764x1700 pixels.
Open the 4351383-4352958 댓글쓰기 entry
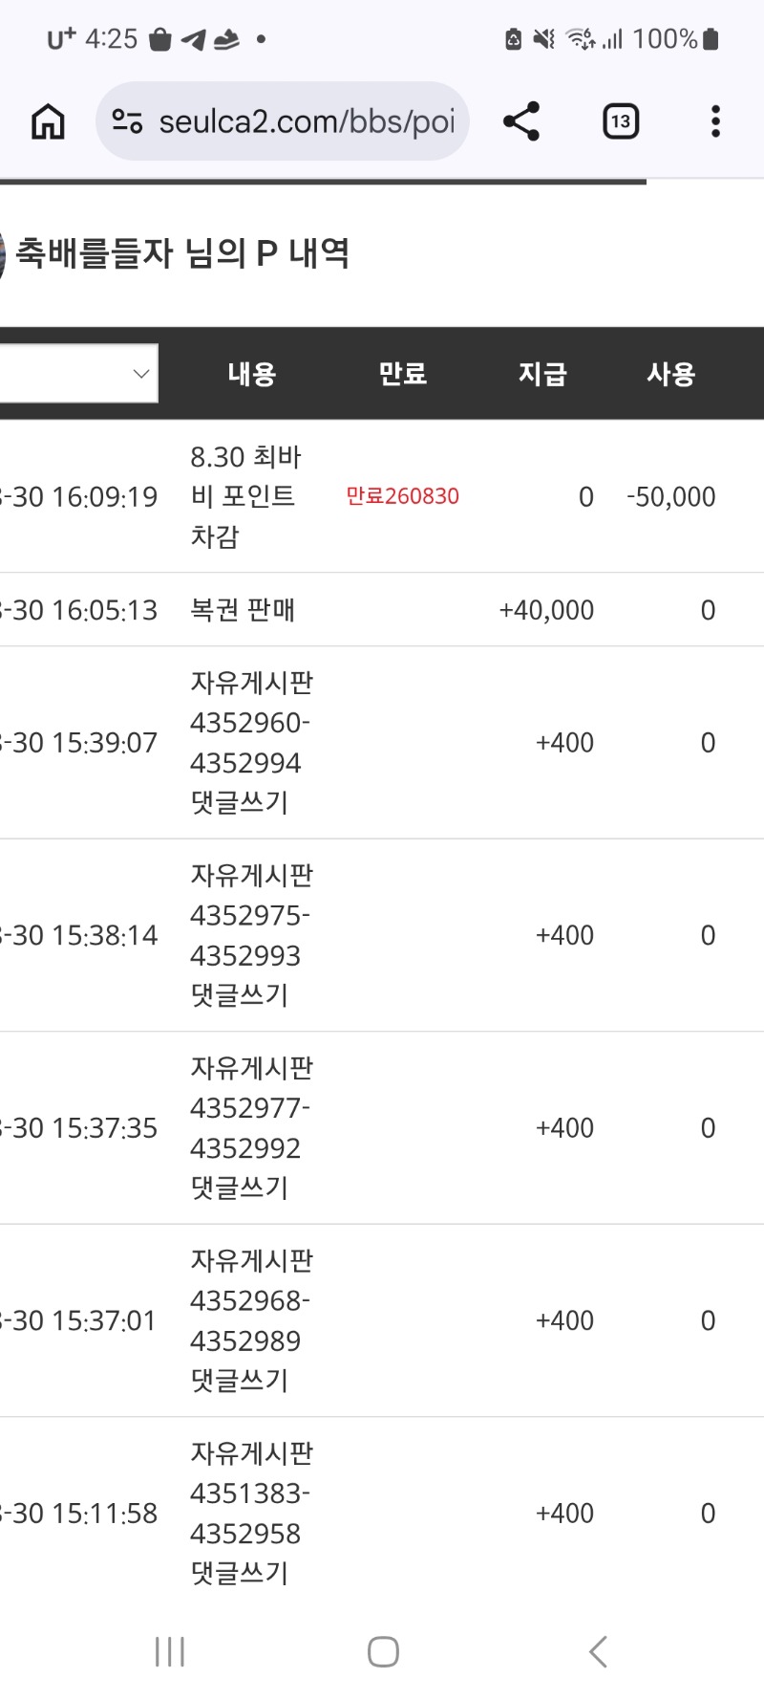250,1514
